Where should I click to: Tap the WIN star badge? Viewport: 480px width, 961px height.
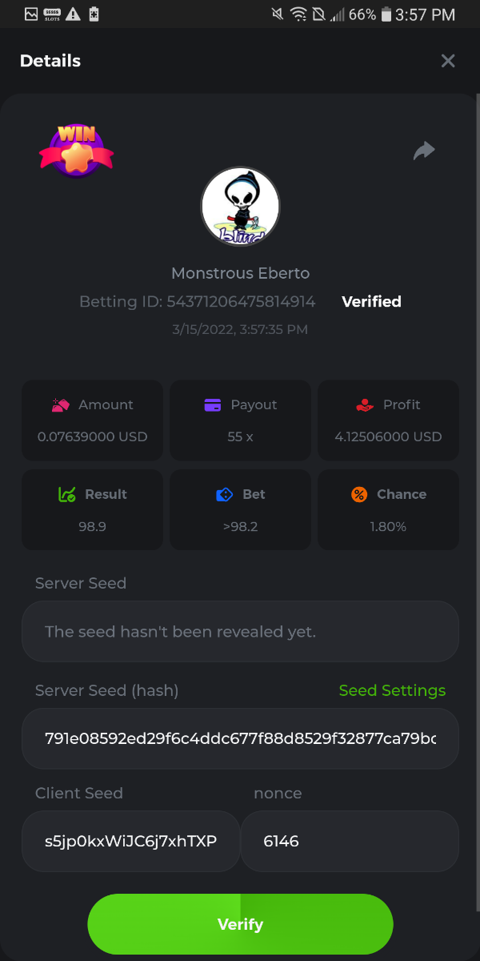coord(76,151)
